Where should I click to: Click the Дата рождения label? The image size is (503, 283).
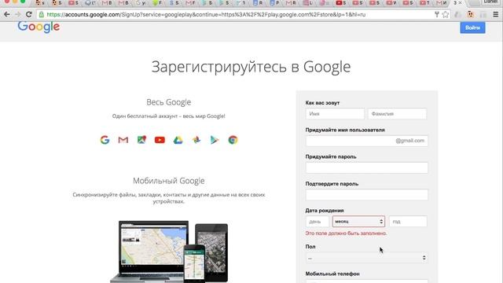coord(325,211)
